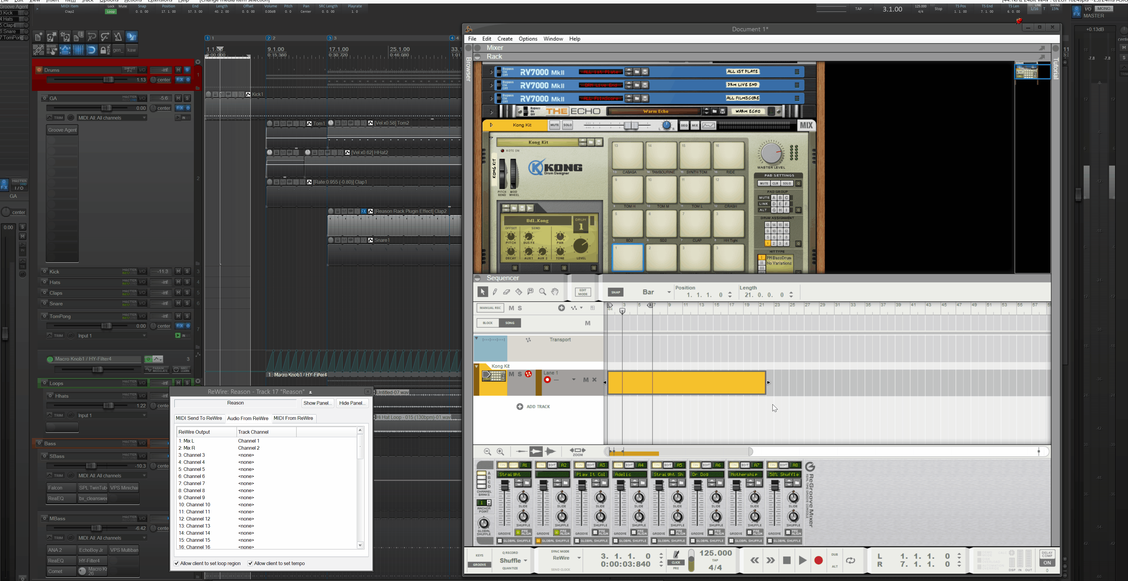
Task: Toggle Allow client to set loop region
Action: pos(176,564)
